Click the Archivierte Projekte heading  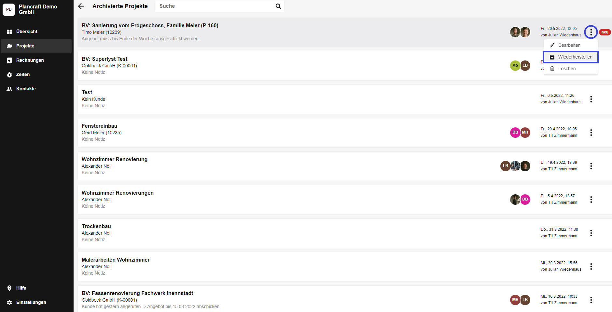point(120,6)
